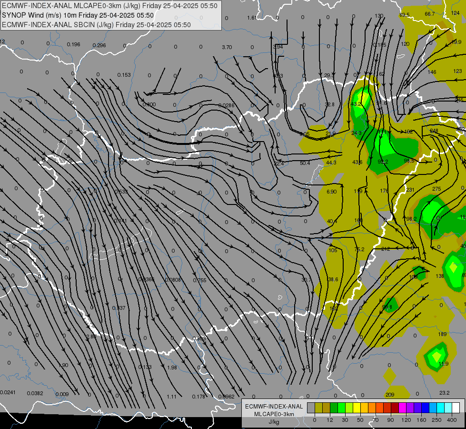This screenshot has height=429, width=466.
Task: Click the map value 22.4
Action: 279,163
